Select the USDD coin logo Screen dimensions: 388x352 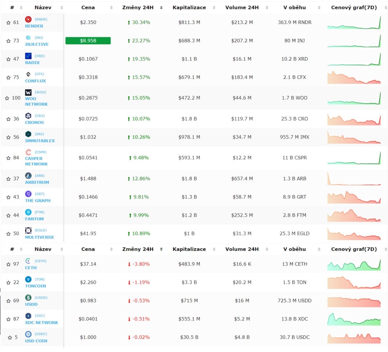pos(28,297)
